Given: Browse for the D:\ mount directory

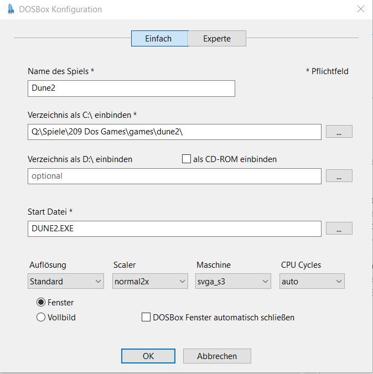Looking at the screenshot, I should click(x=339, y=176).
